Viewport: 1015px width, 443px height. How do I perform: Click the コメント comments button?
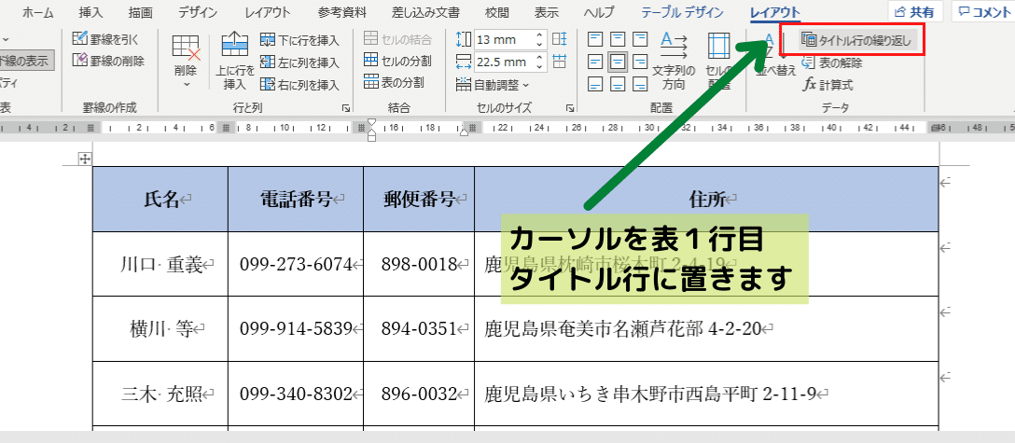pyautogui.click(x=982, y=11)
